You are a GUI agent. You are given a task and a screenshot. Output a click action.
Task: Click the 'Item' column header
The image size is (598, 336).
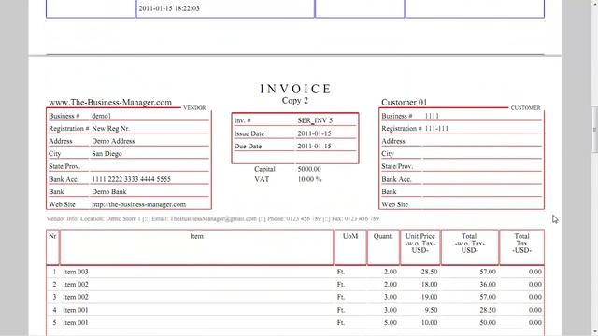pyautogui.click(x=196, y=236)
